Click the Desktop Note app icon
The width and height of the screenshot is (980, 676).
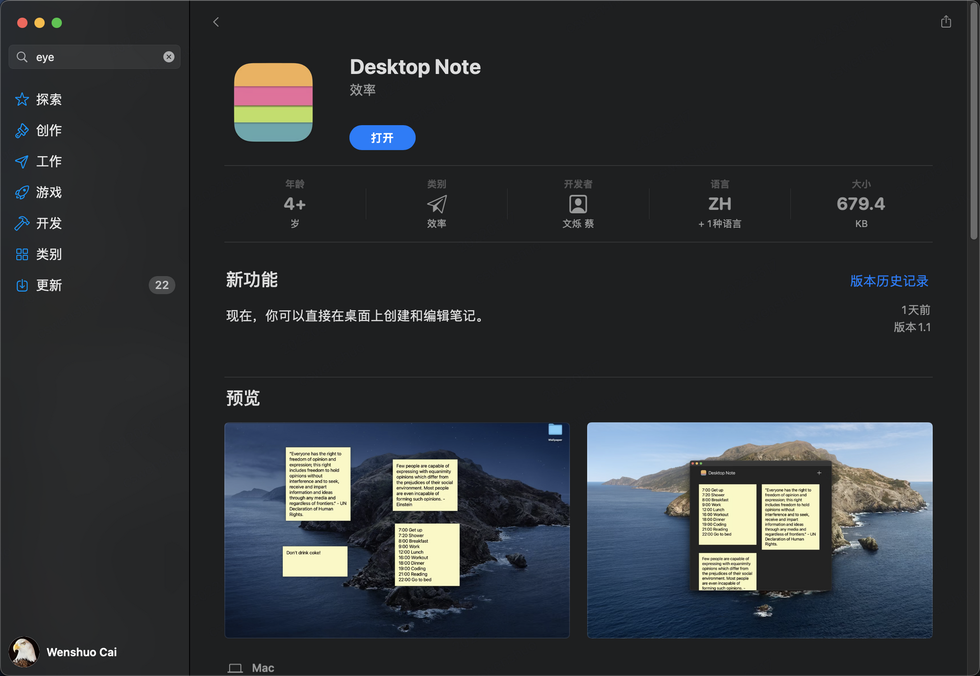(273, 102)
